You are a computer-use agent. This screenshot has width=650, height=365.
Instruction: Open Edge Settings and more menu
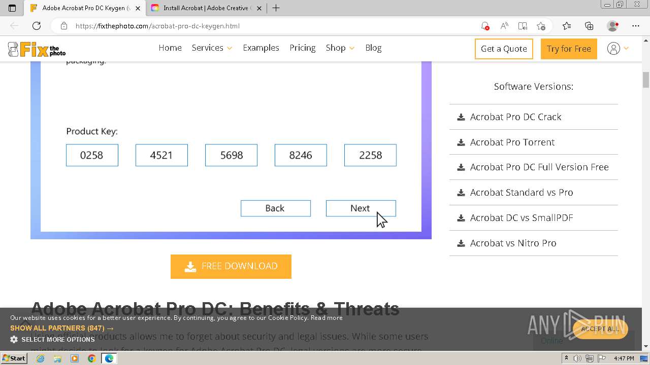[636, 26]
